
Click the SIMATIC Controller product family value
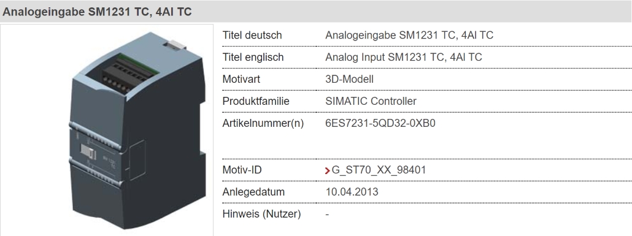pyautogui.click(x=371, y=102)
